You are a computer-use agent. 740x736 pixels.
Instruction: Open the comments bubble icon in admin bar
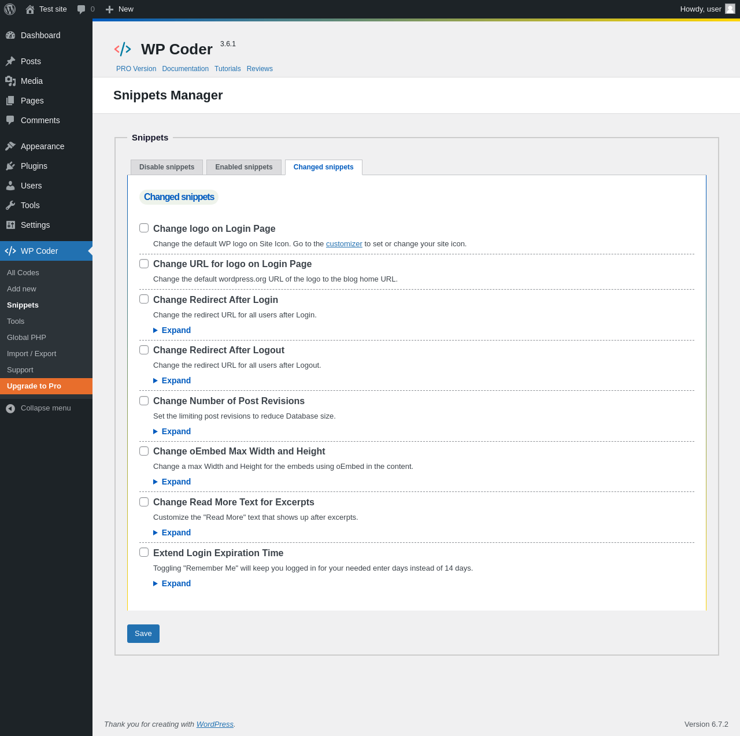pos(82,9)
